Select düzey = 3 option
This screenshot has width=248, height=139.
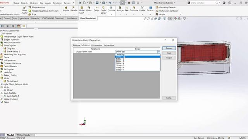(x=138, y=61)
